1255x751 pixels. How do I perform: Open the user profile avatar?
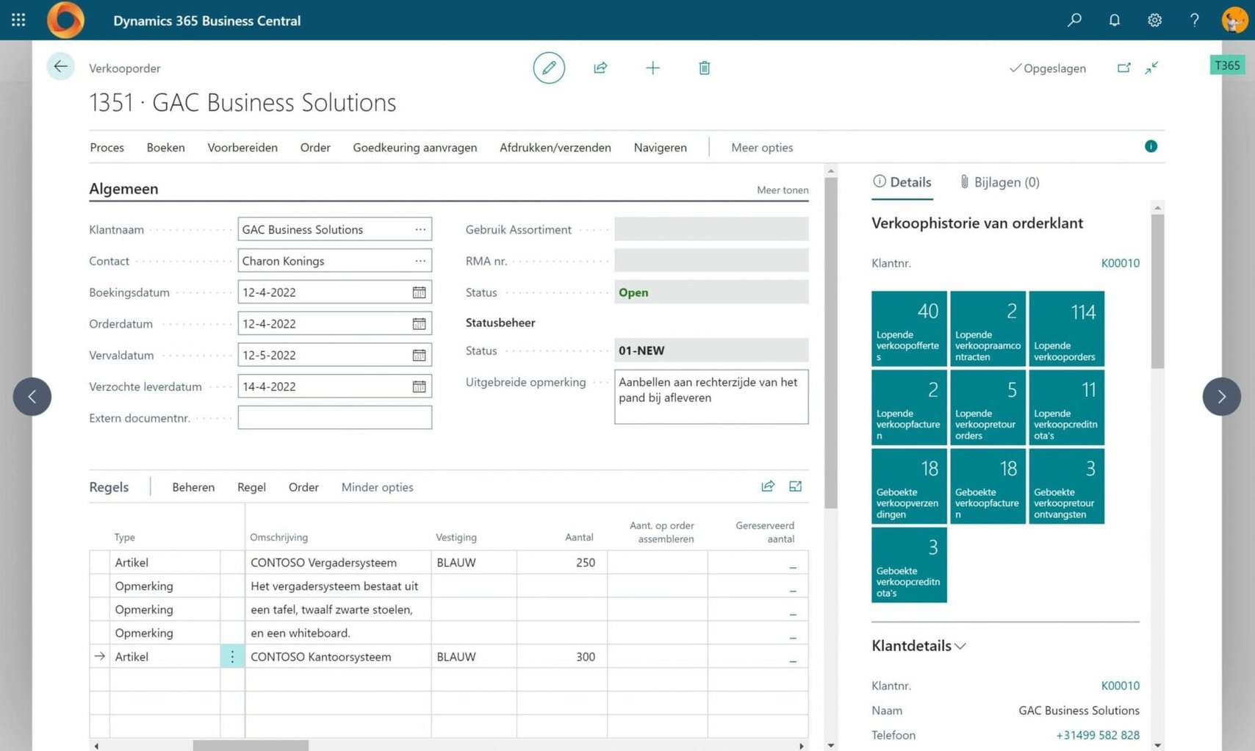1234,20
